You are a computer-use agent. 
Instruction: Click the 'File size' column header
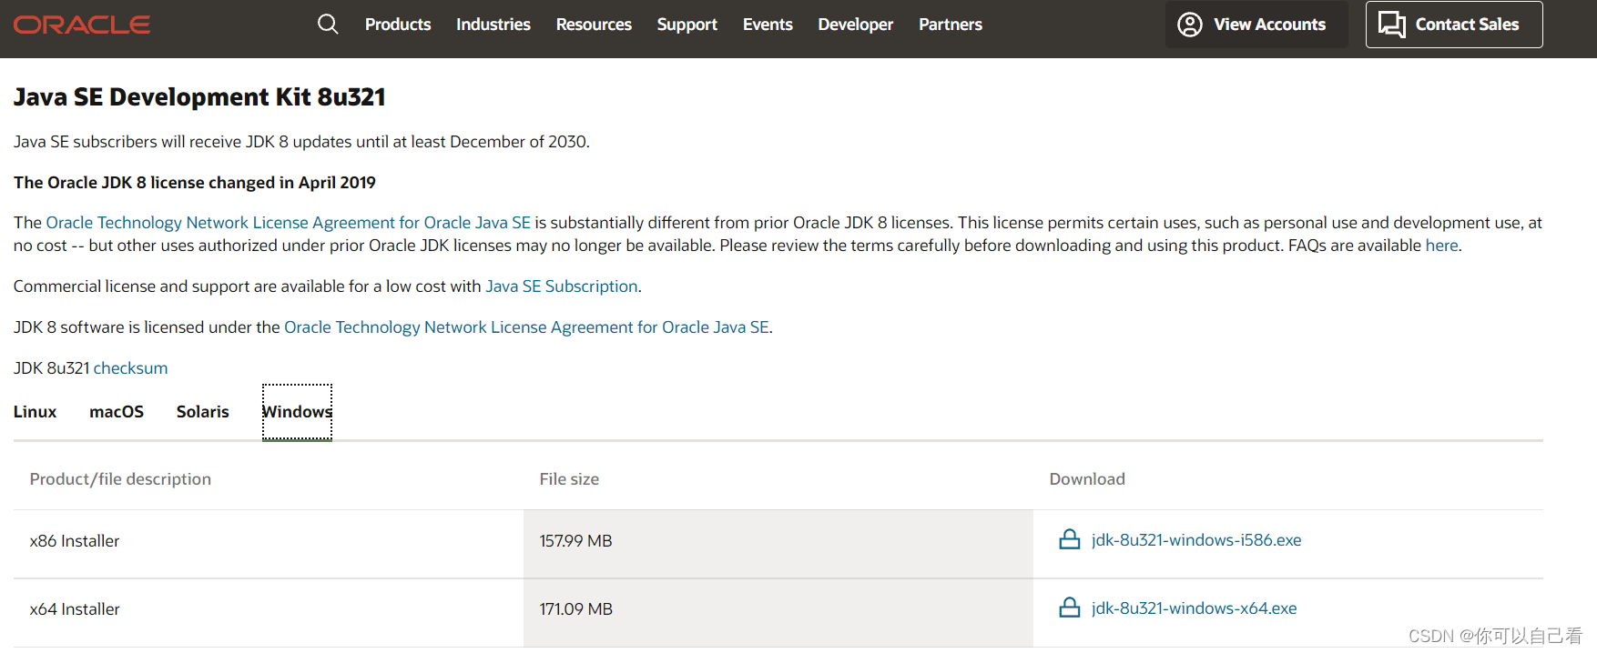[x=569, y=479]
